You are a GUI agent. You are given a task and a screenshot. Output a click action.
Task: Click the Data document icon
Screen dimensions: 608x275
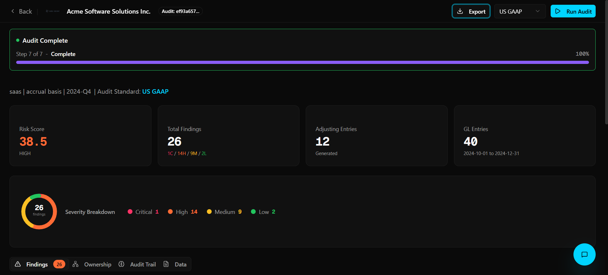tap(166, 264)
